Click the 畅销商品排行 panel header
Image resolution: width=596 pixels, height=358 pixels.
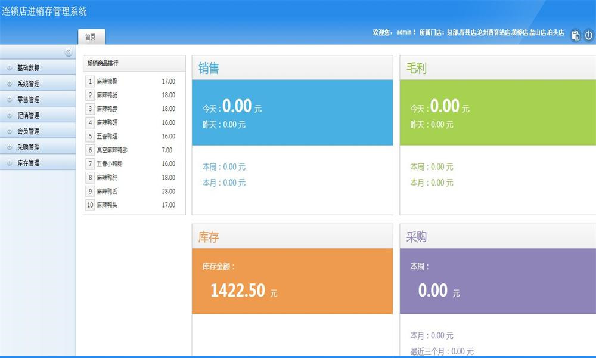point(134,63)
